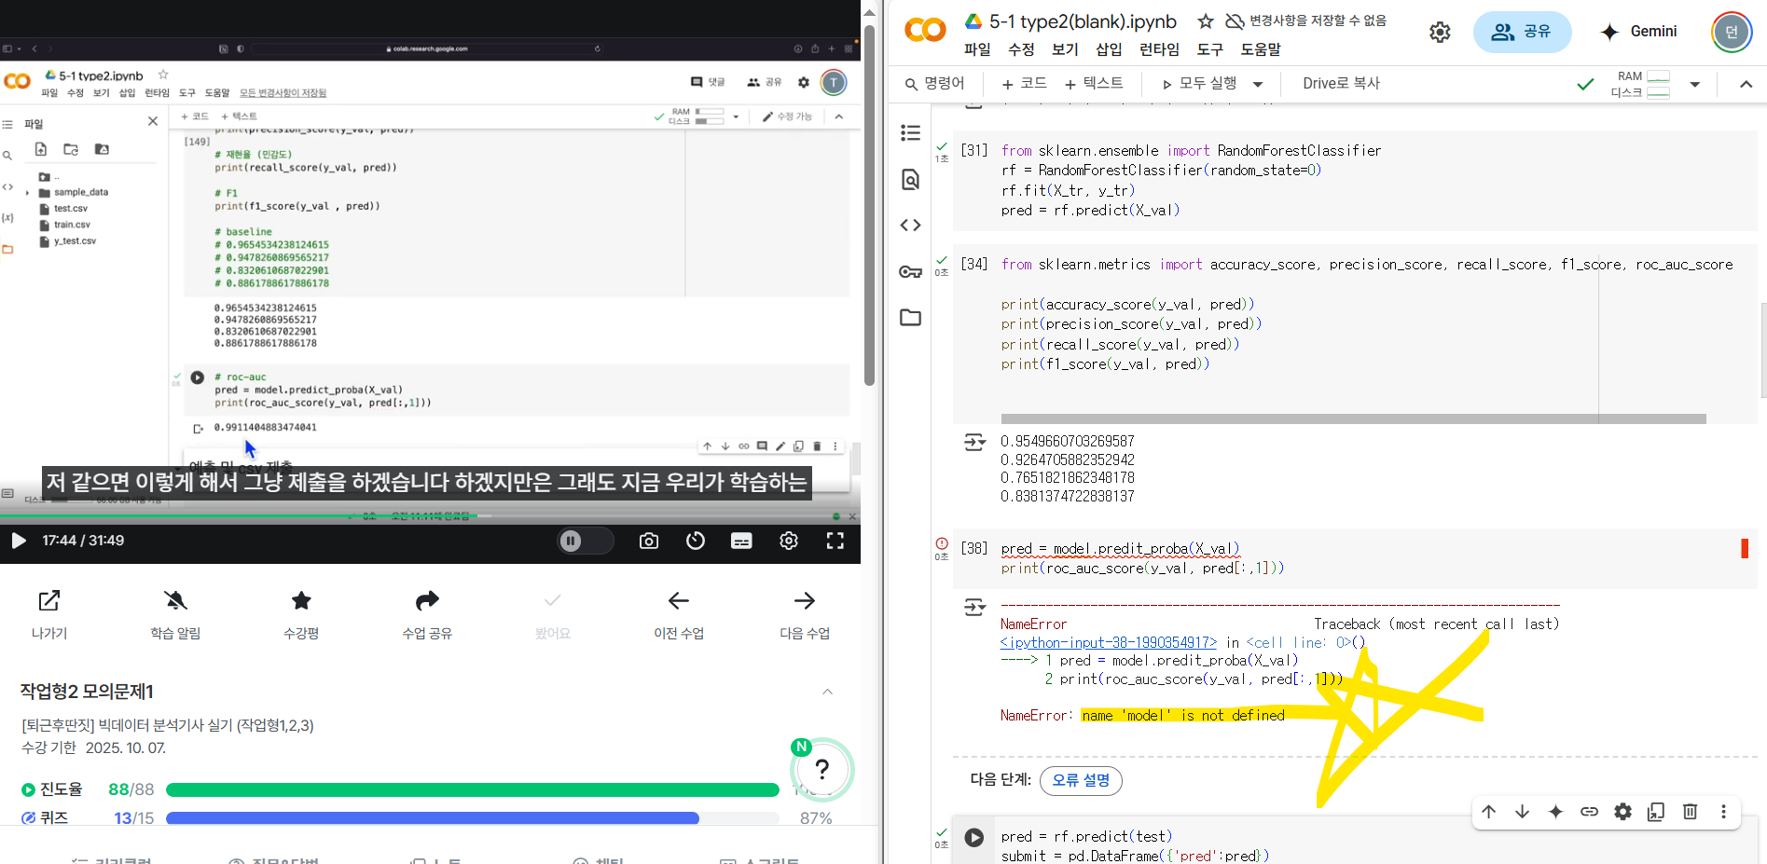Viewport: 1767px width, 864px height.
Task: Click the page vertical scrollbar beside video
Action: pyautogui.click(x=869, y=205)
